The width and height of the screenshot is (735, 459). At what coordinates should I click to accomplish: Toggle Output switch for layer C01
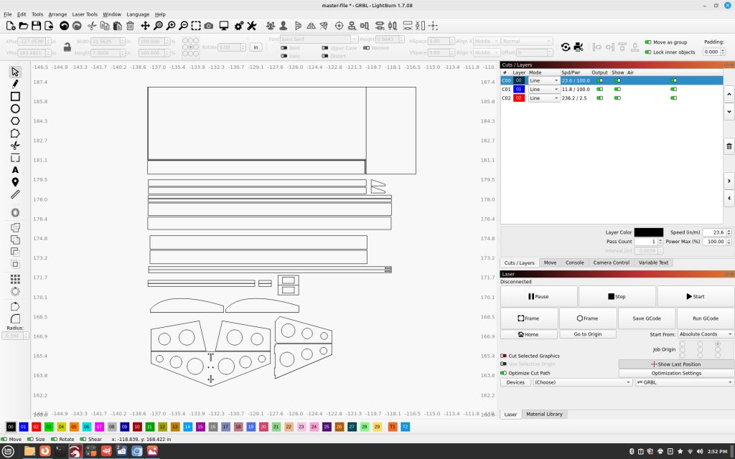[599, 89]
